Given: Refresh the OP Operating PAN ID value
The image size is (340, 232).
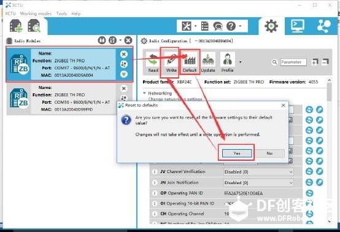Looking at the screenshot, I should click(309, 193).
